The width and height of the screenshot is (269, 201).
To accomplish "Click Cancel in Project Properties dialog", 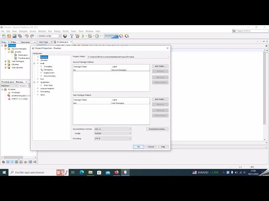I will click(151, 147).
